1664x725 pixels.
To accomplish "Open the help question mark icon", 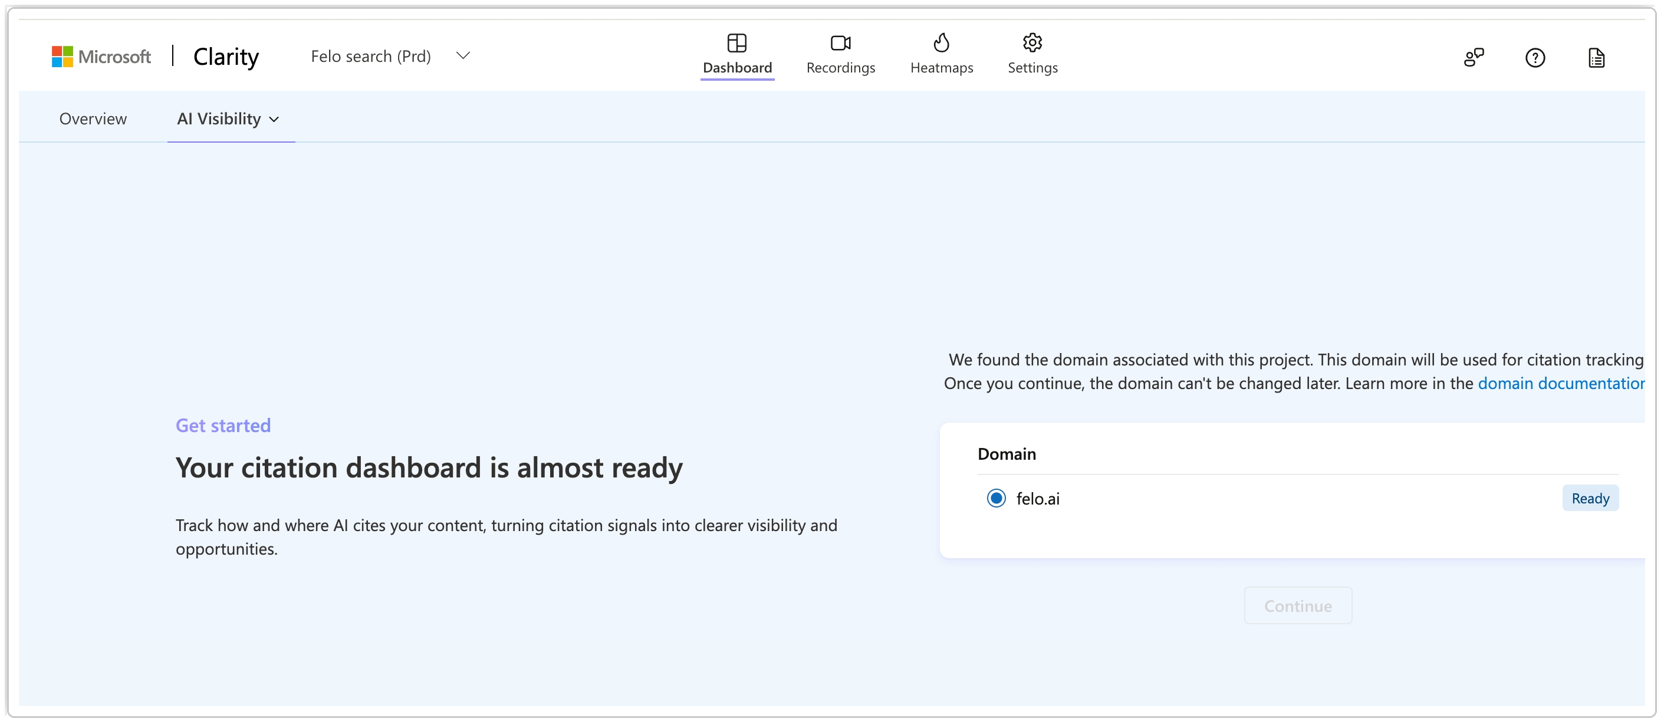I will pos(1535,57).
